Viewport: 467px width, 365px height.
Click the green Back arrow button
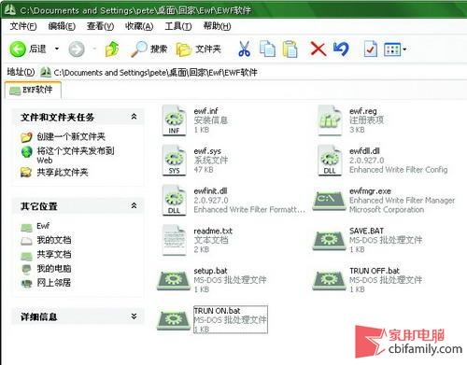click(18, 49)
